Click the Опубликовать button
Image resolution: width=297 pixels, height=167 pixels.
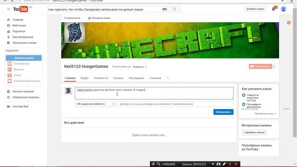tap(223, 112)
